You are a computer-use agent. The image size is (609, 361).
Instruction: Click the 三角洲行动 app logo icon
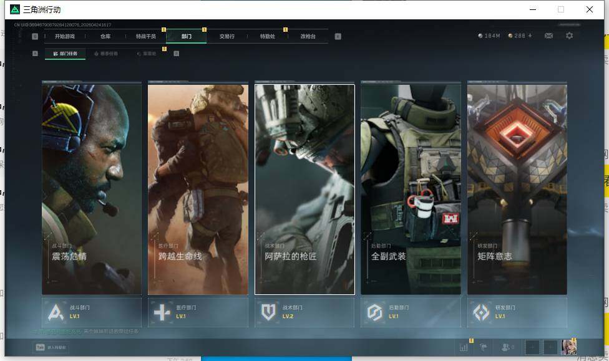pos(15,9)
